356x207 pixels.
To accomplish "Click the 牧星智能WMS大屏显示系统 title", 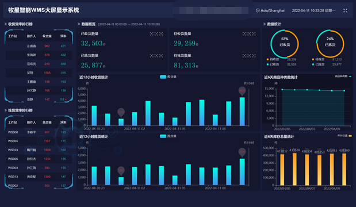I will [x=44, y=10].
